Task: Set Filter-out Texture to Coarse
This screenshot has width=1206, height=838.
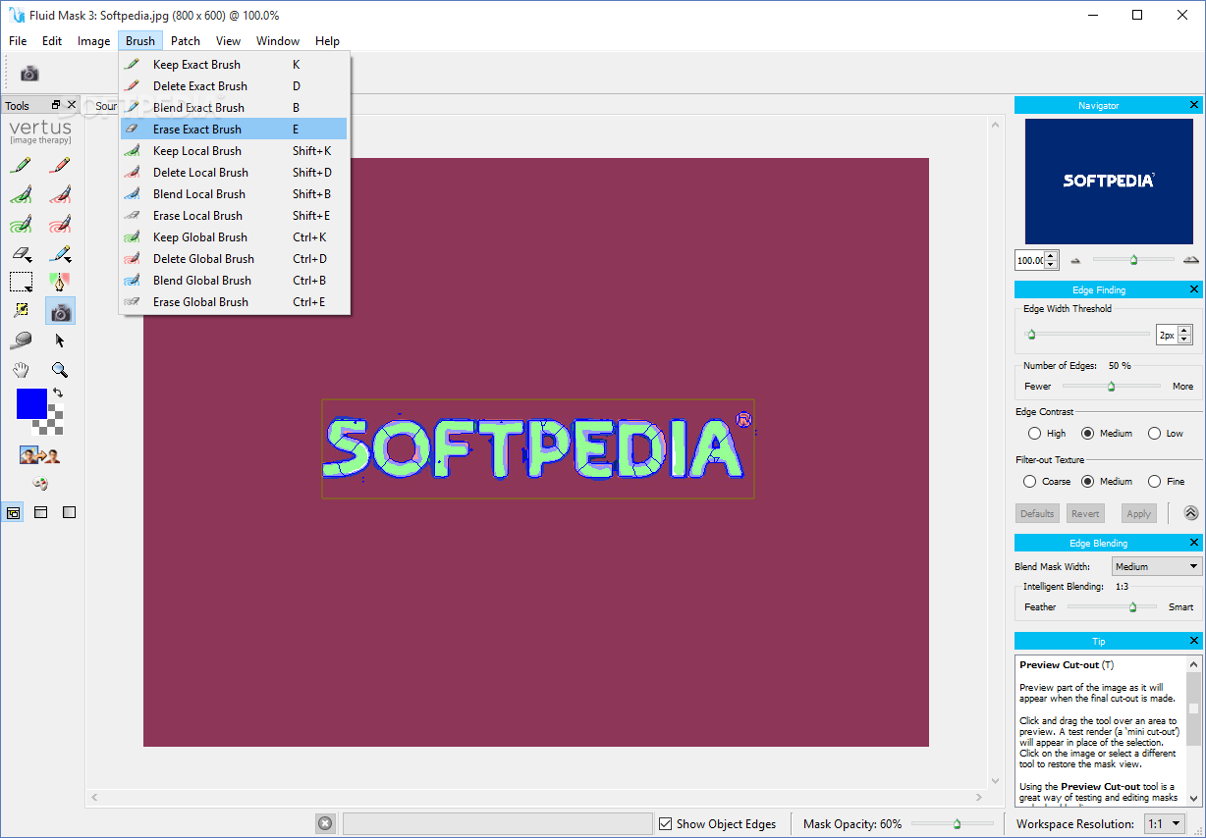Action: [x=1029, y=481]
